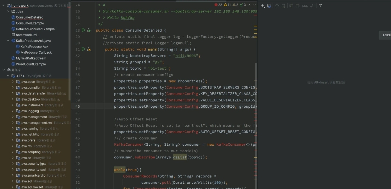Expand the .idea folder
Screen dimensions: 391x189
8,11
